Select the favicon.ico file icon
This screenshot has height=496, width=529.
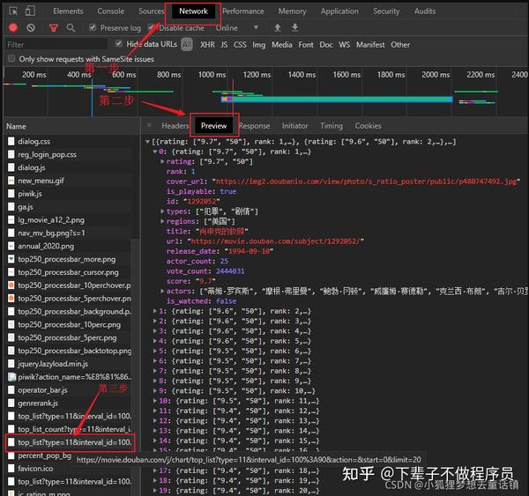click(x=11, y=469)
